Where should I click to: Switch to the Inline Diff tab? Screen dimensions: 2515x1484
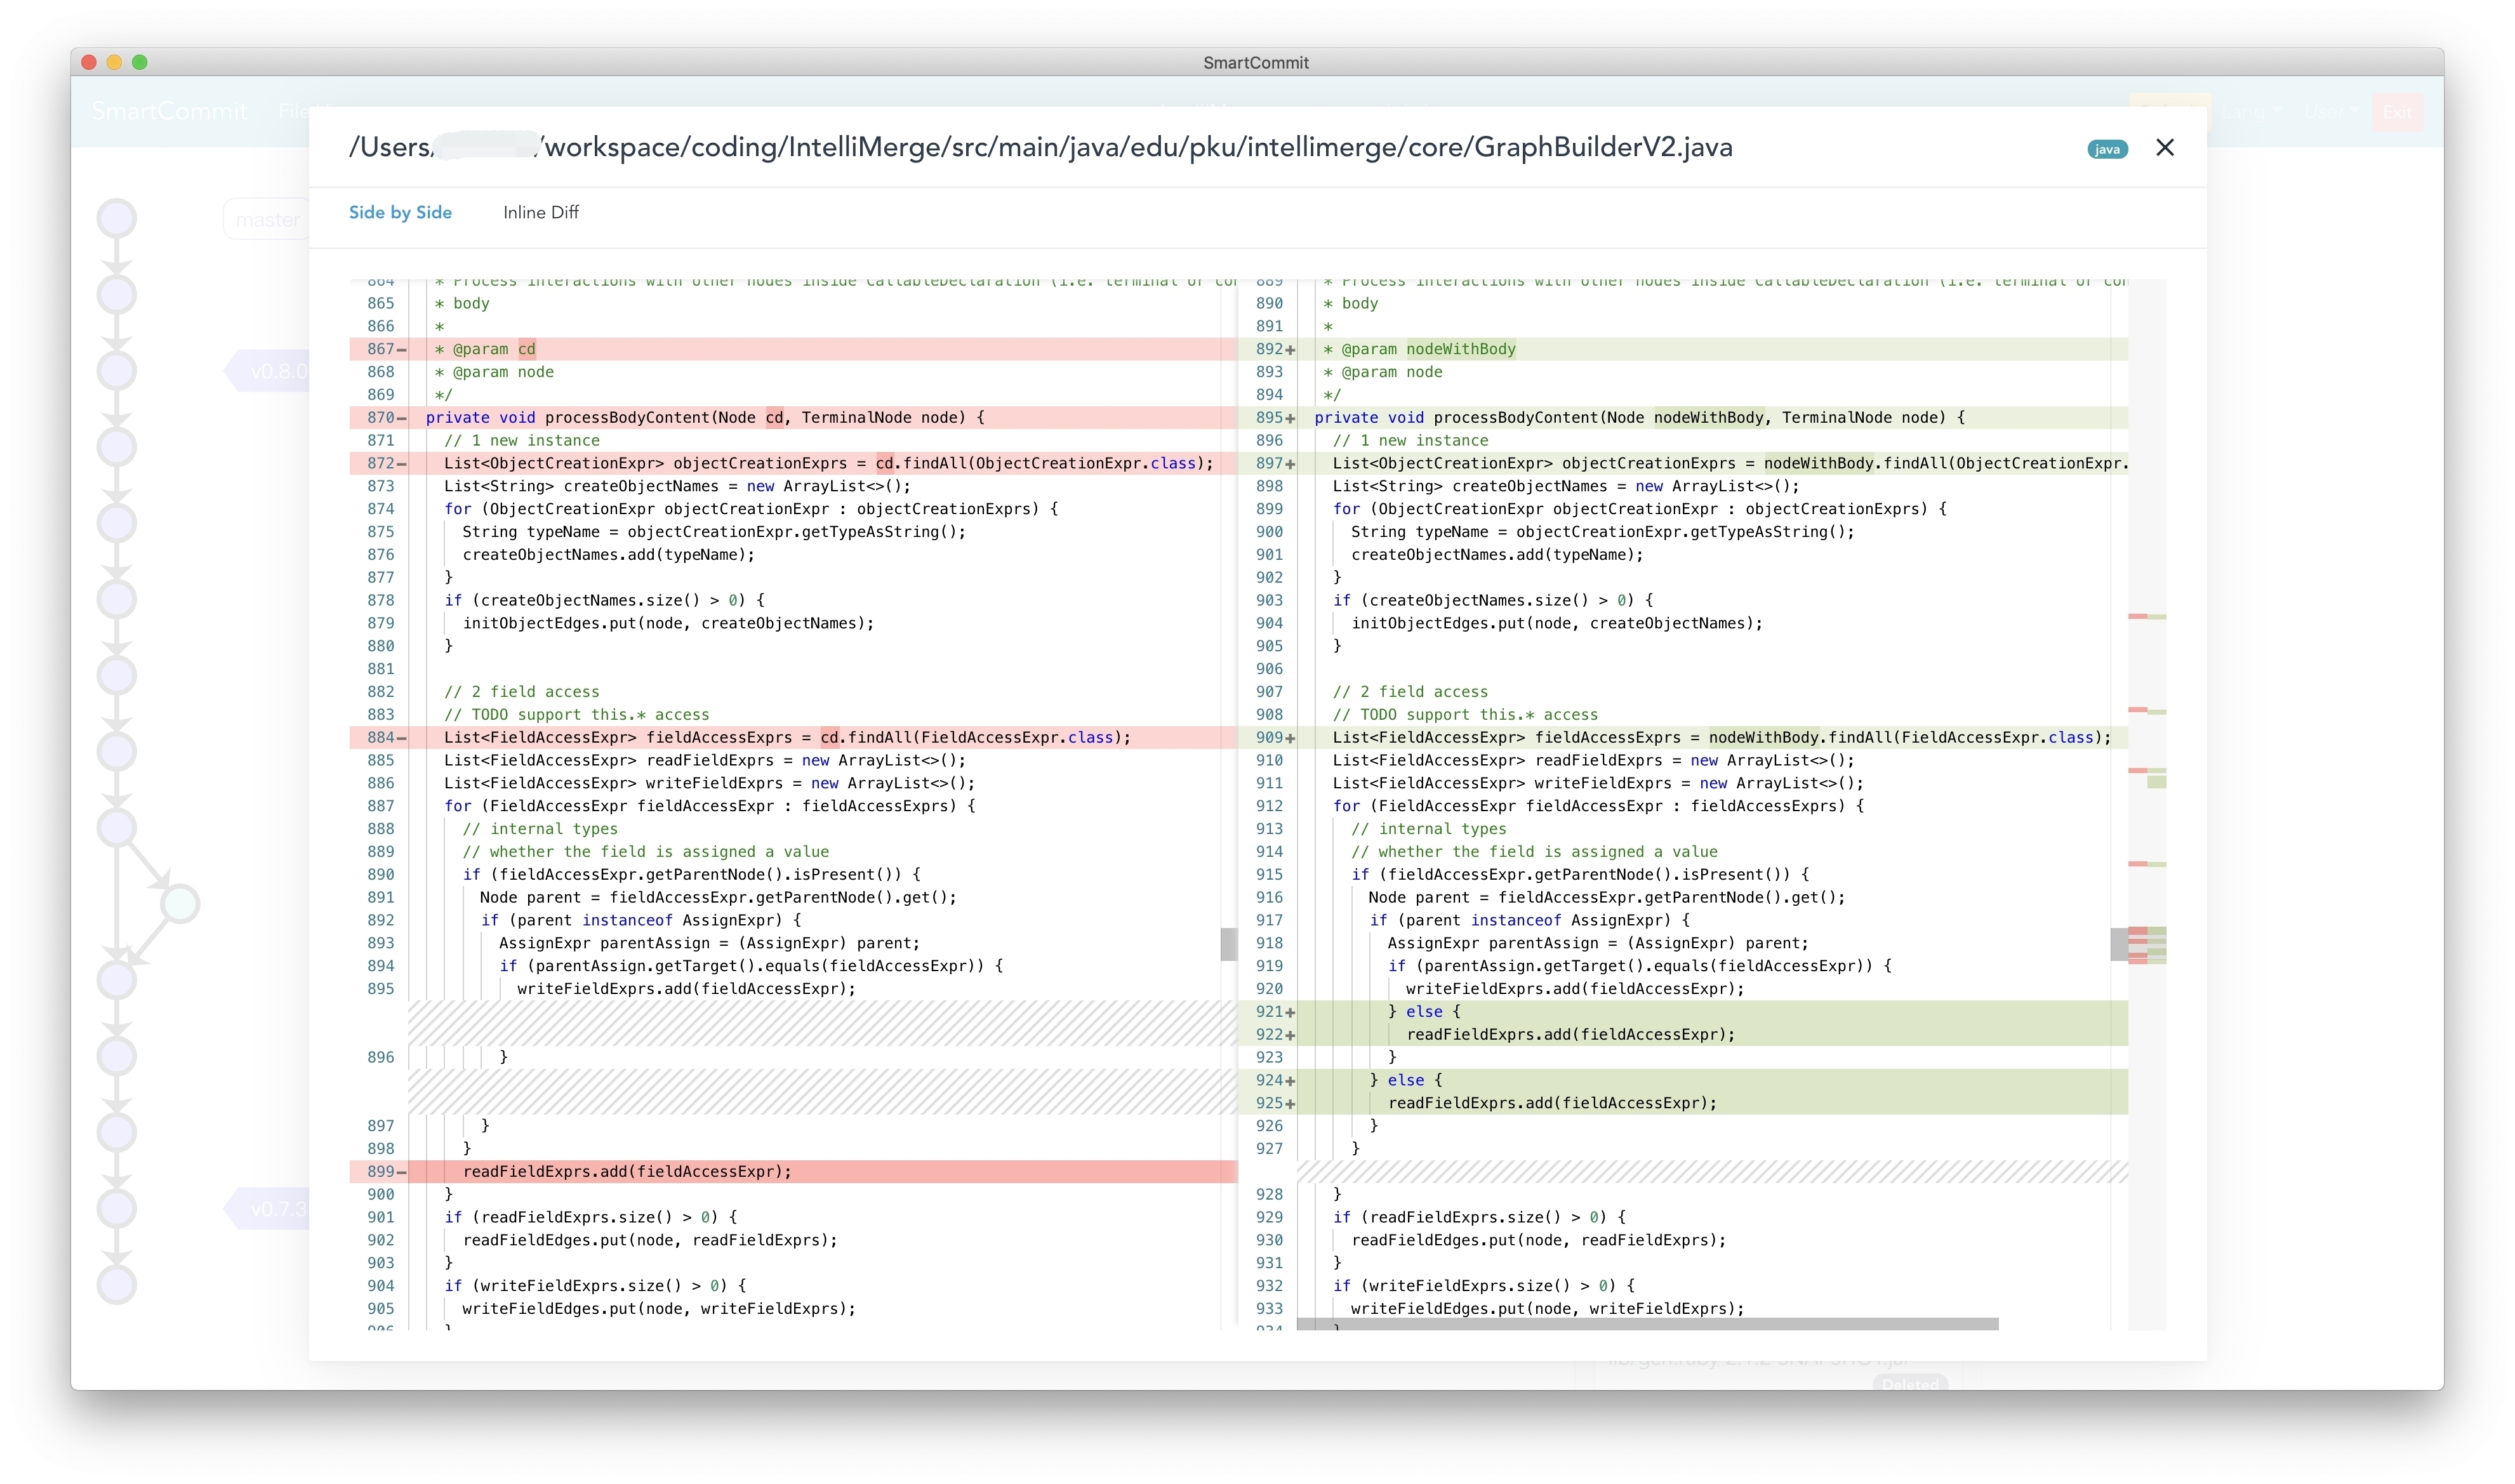point(540,212)
